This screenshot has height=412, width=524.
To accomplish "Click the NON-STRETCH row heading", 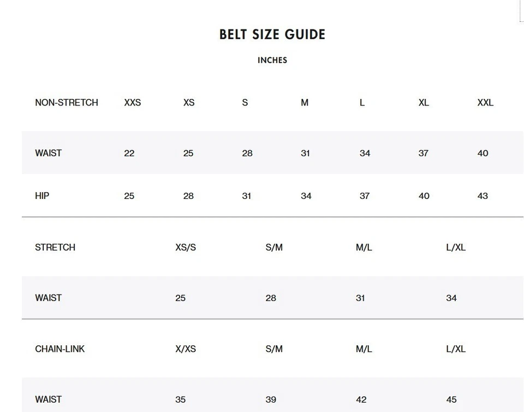I will point(67,103).
